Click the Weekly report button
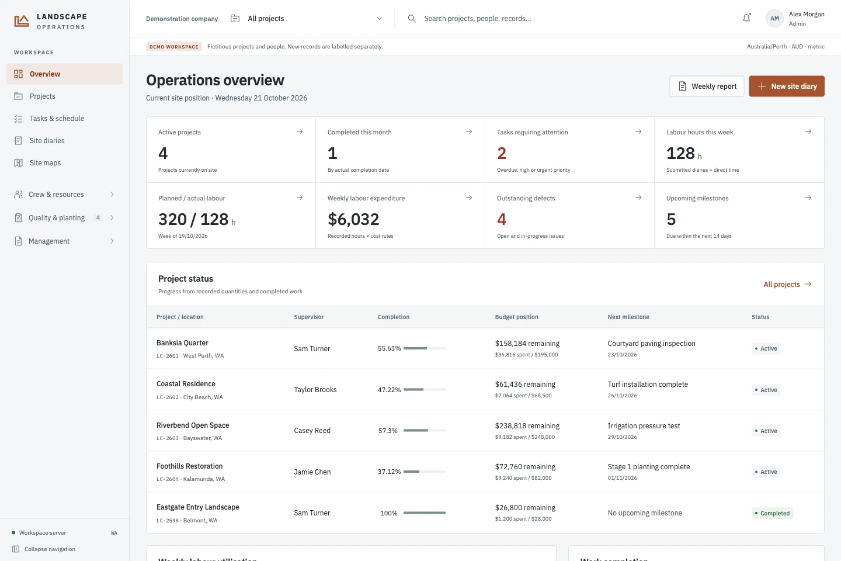 click(707, 86)
